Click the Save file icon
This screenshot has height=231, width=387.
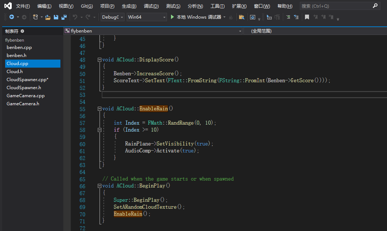click(x=56, y=17)
